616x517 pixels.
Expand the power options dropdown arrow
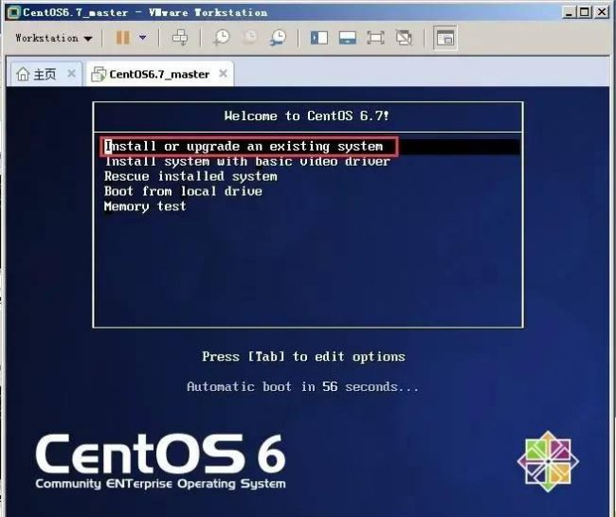point(142,38)
